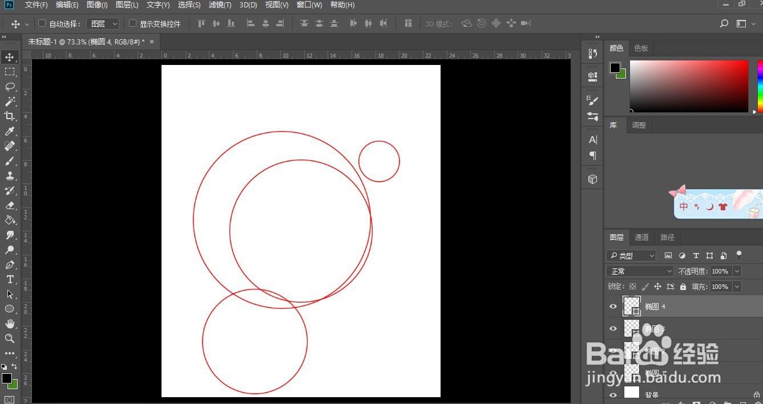Screen dimensions: 763x404
Task: Enable Show Transform Controls (显示变换控件) checkbox
Action: (x=132, y=23)
